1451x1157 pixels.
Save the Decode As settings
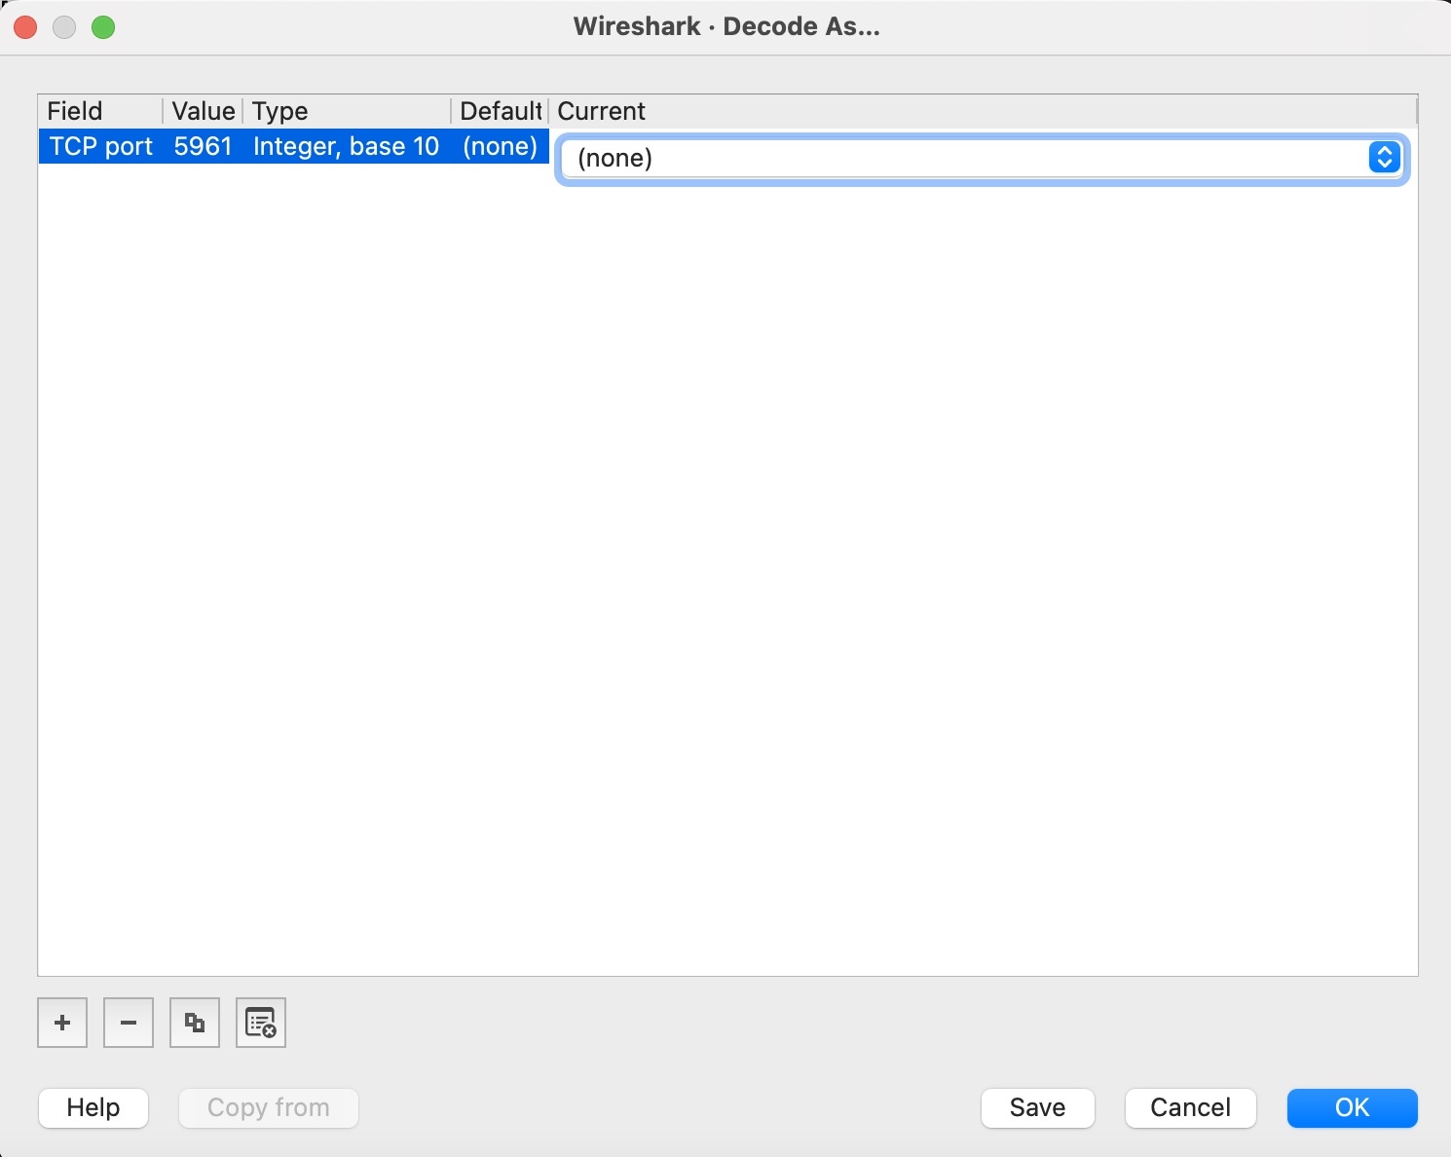(1038, 1108)
